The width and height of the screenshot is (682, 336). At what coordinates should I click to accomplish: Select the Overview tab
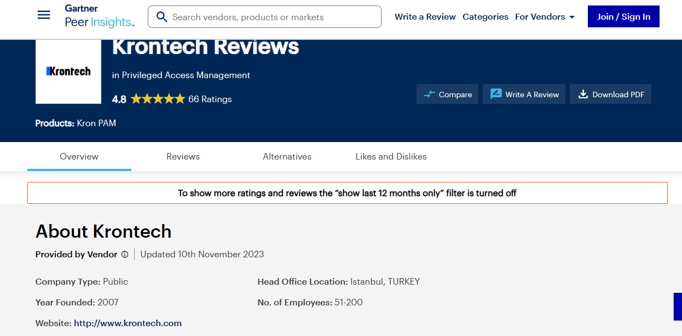79,157
